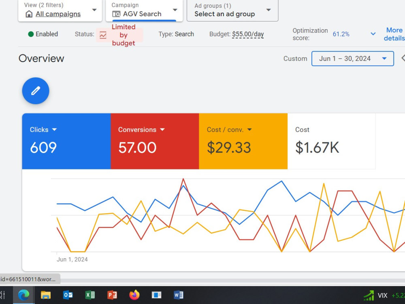The width and height of the screenshot is (405, 304).
Task: Click the Limited by budget status icon
Action: pos(103,35)
